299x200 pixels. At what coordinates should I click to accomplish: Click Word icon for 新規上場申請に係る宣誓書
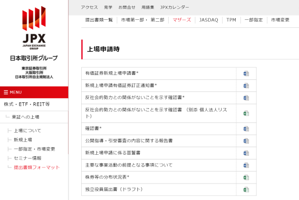(246, 153)
